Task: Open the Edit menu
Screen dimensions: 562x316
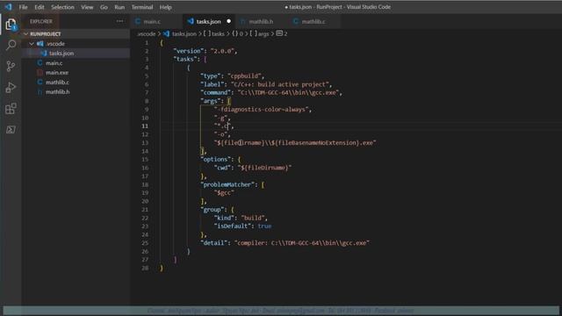Action: [39, 7]
